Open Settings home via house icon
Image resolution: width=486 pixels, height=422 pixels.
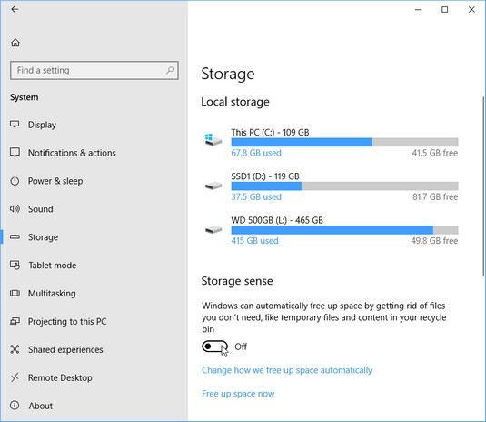[x=15, y=43]
